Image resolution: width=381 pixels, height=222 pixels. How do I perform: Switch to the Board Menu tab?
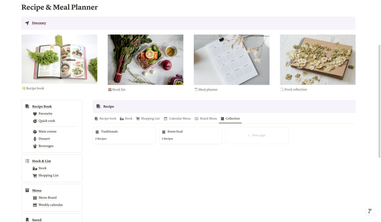coord(205,119)
